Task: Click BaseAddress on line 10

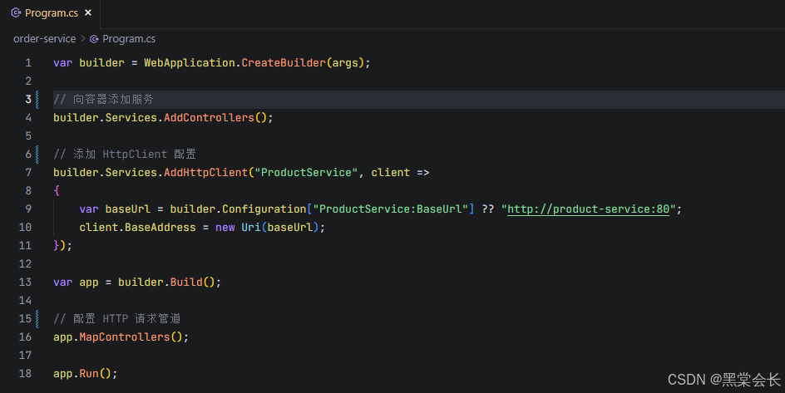Action: pyautogui.click(x=160, y=228)
